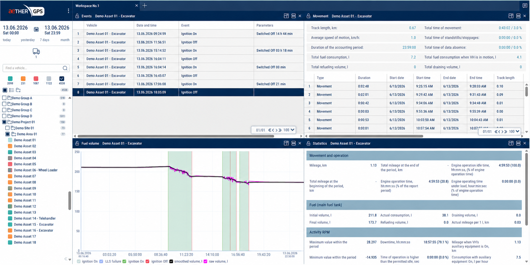The image size is (530, 265).
Task: Add a new workspace tab
Action: 145,6
